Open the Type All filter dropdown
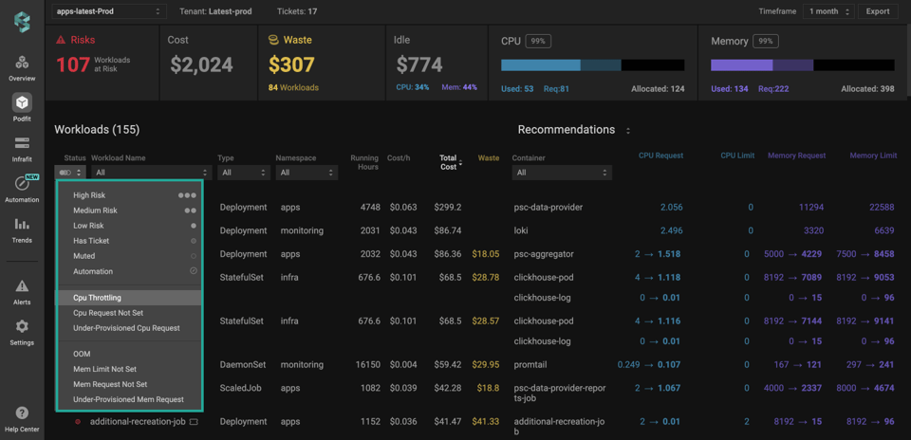Viewport: 911px width, 440px height. point(244,173)
